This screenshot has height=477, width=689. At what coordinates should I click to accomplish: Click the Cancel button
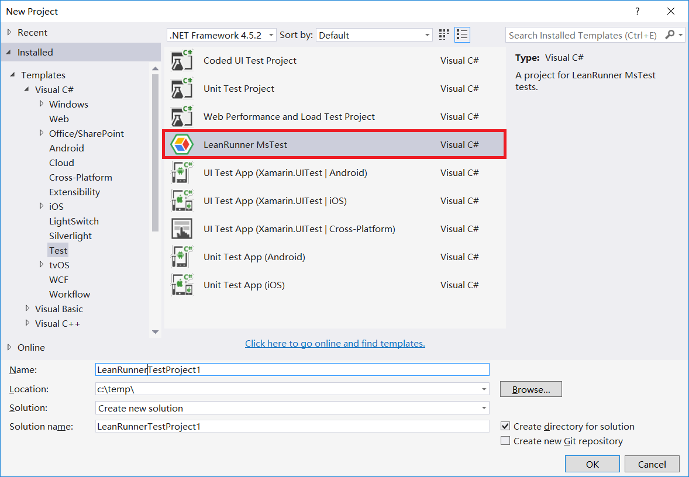click(x=652, y=464)
